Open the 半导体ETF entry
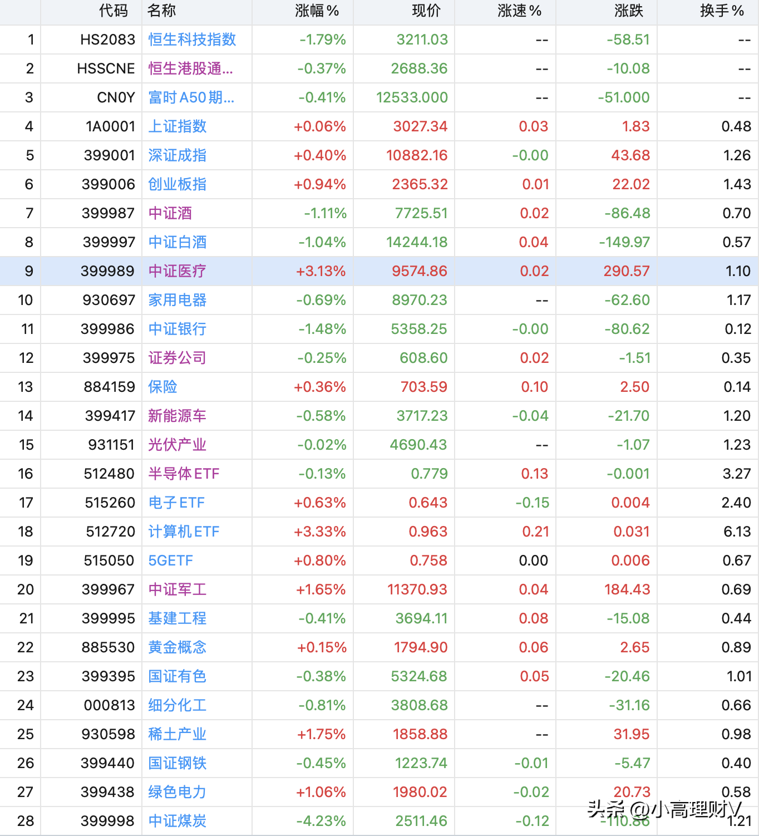 [184, 474]
